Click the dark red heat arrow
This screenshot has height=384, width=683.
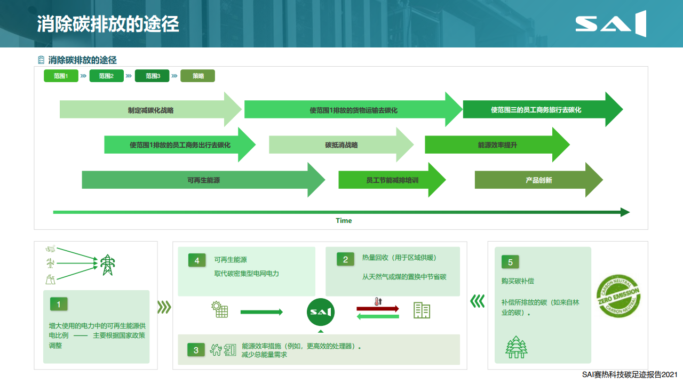(378, 309)
